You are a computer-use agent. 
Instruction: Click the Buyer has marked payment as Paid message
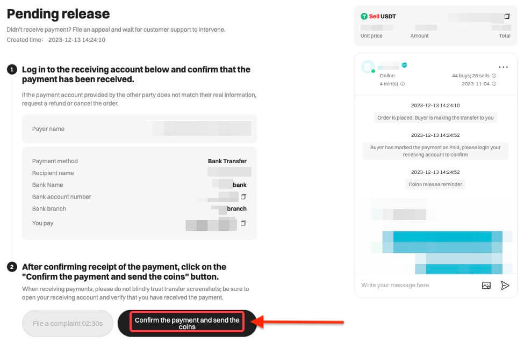point(435,151)
